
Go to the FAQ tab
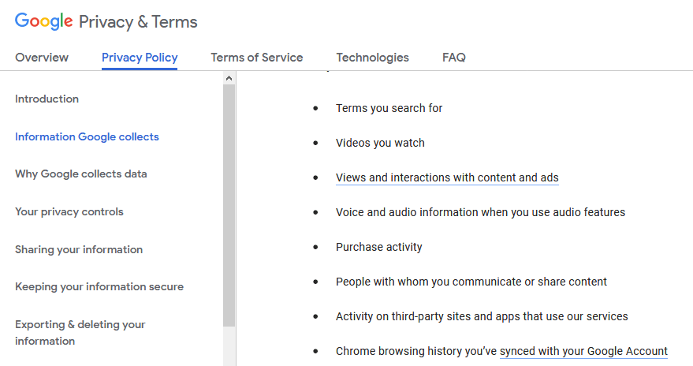click(x=454, y=58)
